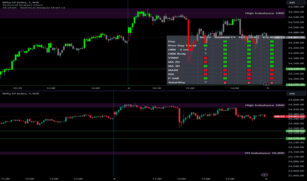Image resolution: width=307 pixels, height=181 pixels.
Task: Click the ICICIBANK column volatility flame icon
Action: [x=272, y=82]
